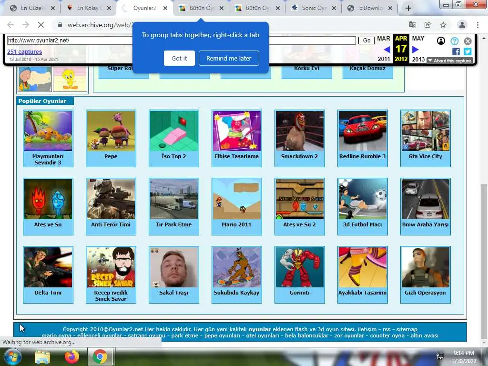Open the Mario 2011 game thumbnail
Screen dimensions: 488x366
pos(237,199)
